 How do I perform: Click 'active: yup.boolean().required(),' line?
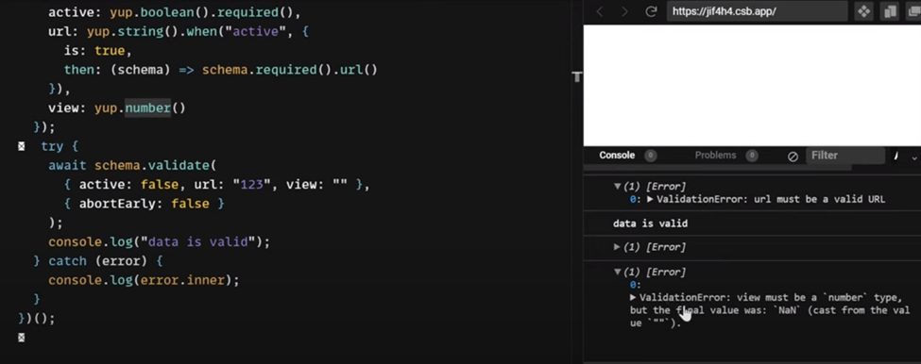tap(175, 12)
